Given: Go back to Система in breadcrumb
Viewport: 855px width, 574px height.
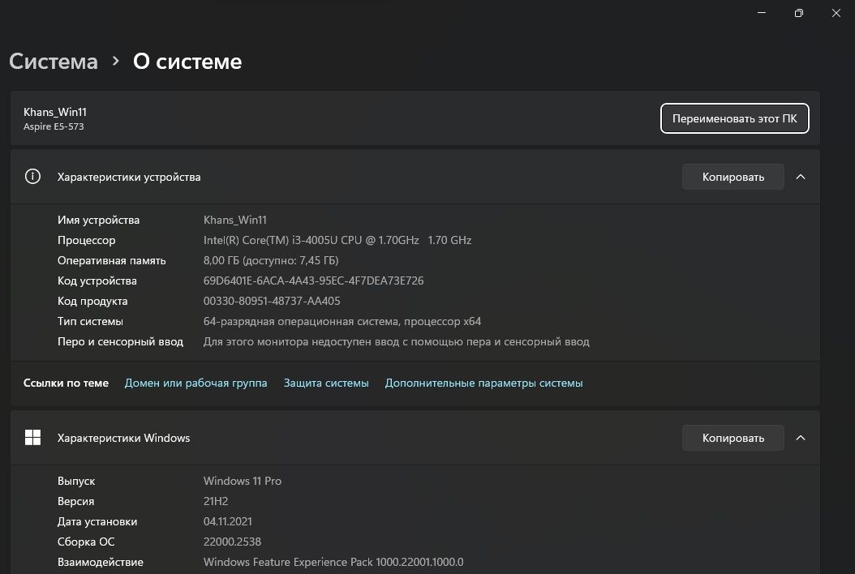Looking at the screenshot, I should pyautogui.click(x=54, y=61).
